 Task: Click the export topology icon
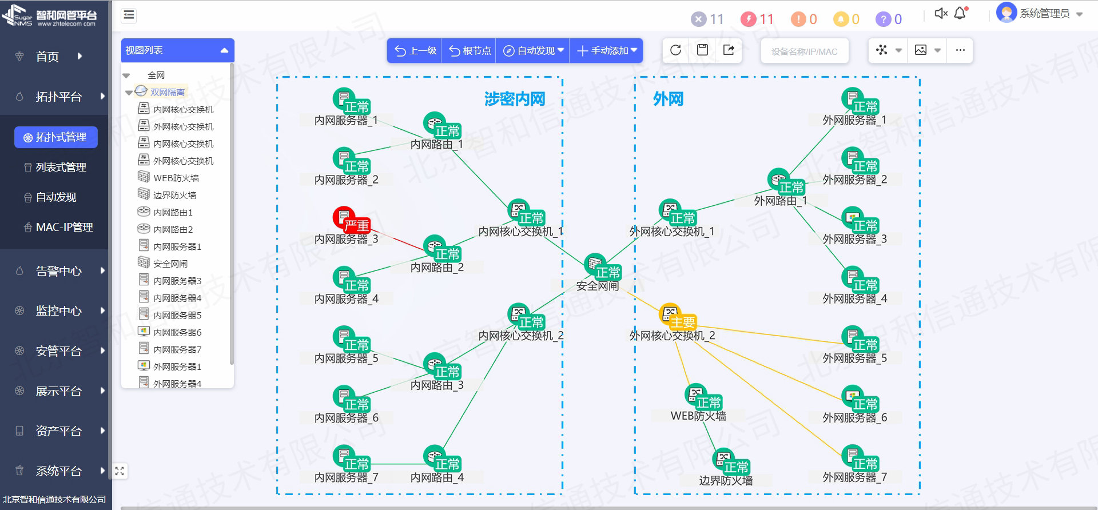(729, 50)
